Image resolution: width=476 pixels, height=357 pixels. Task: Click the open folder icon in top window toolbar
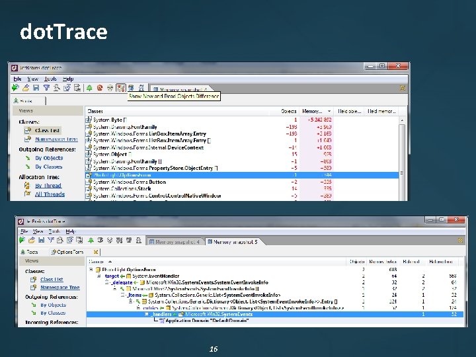click(x=26, y=88)
